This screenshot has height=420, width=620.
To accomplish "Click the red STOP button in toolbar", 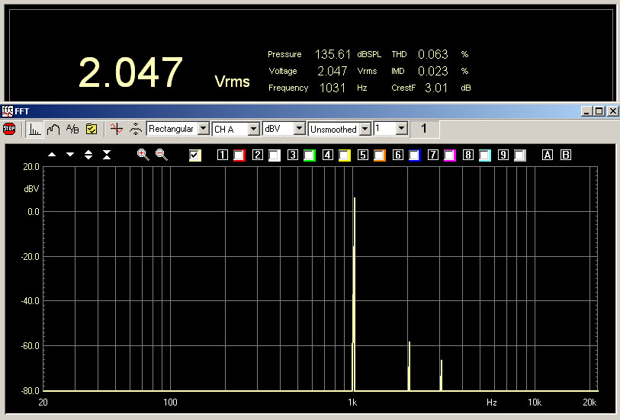I will 9,129.
